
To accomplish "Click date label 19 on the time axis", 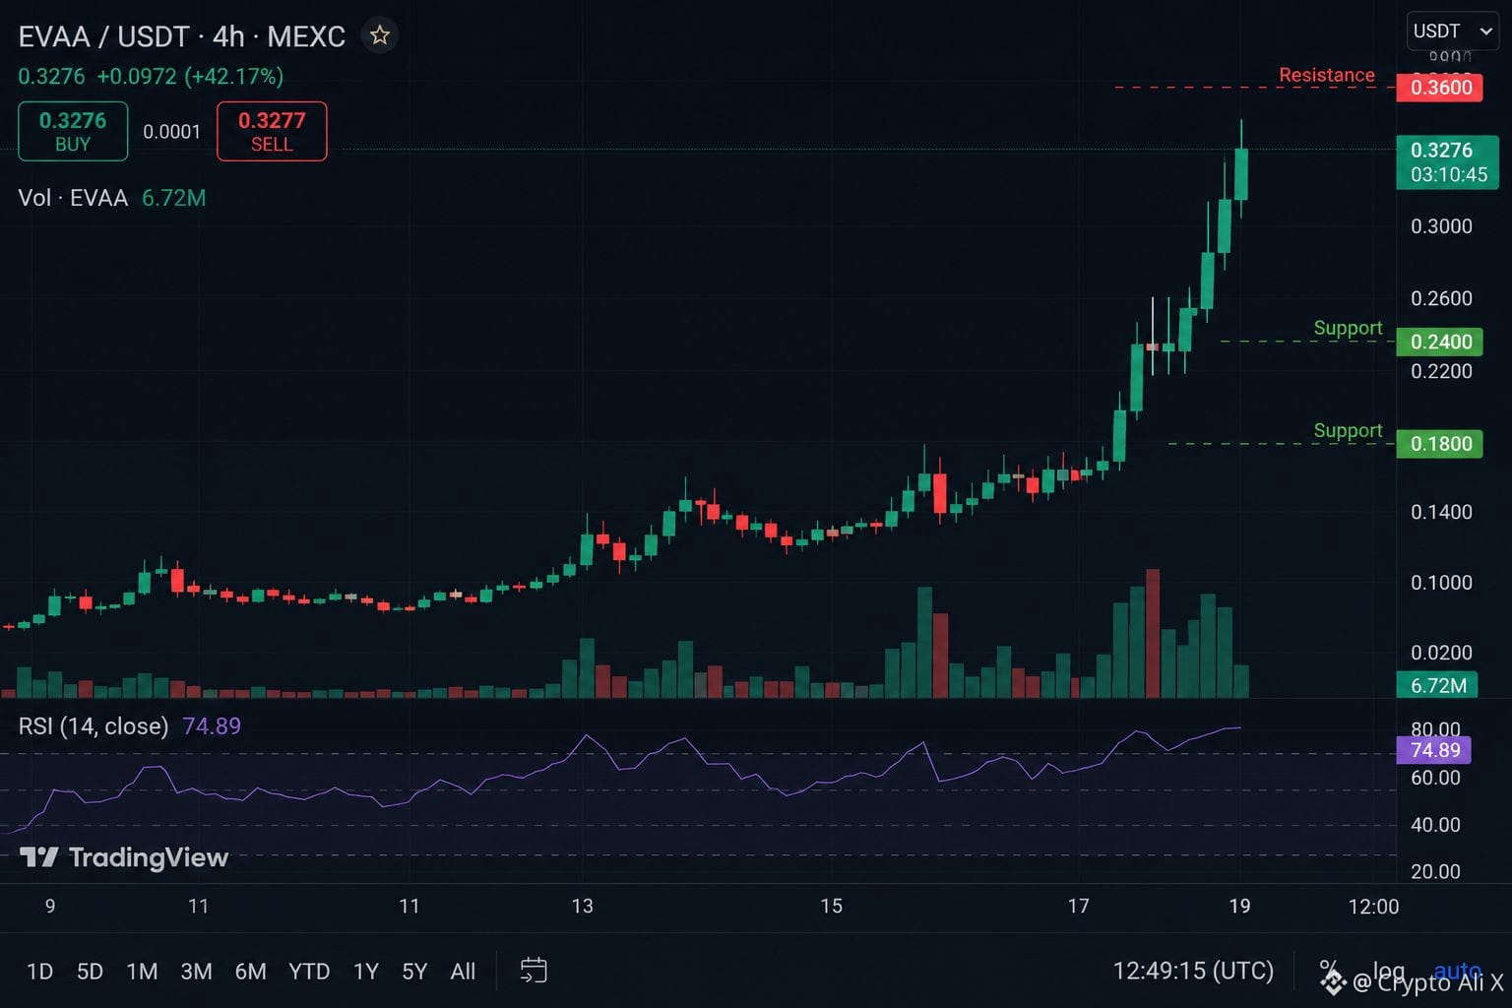I will [1240, 907].
